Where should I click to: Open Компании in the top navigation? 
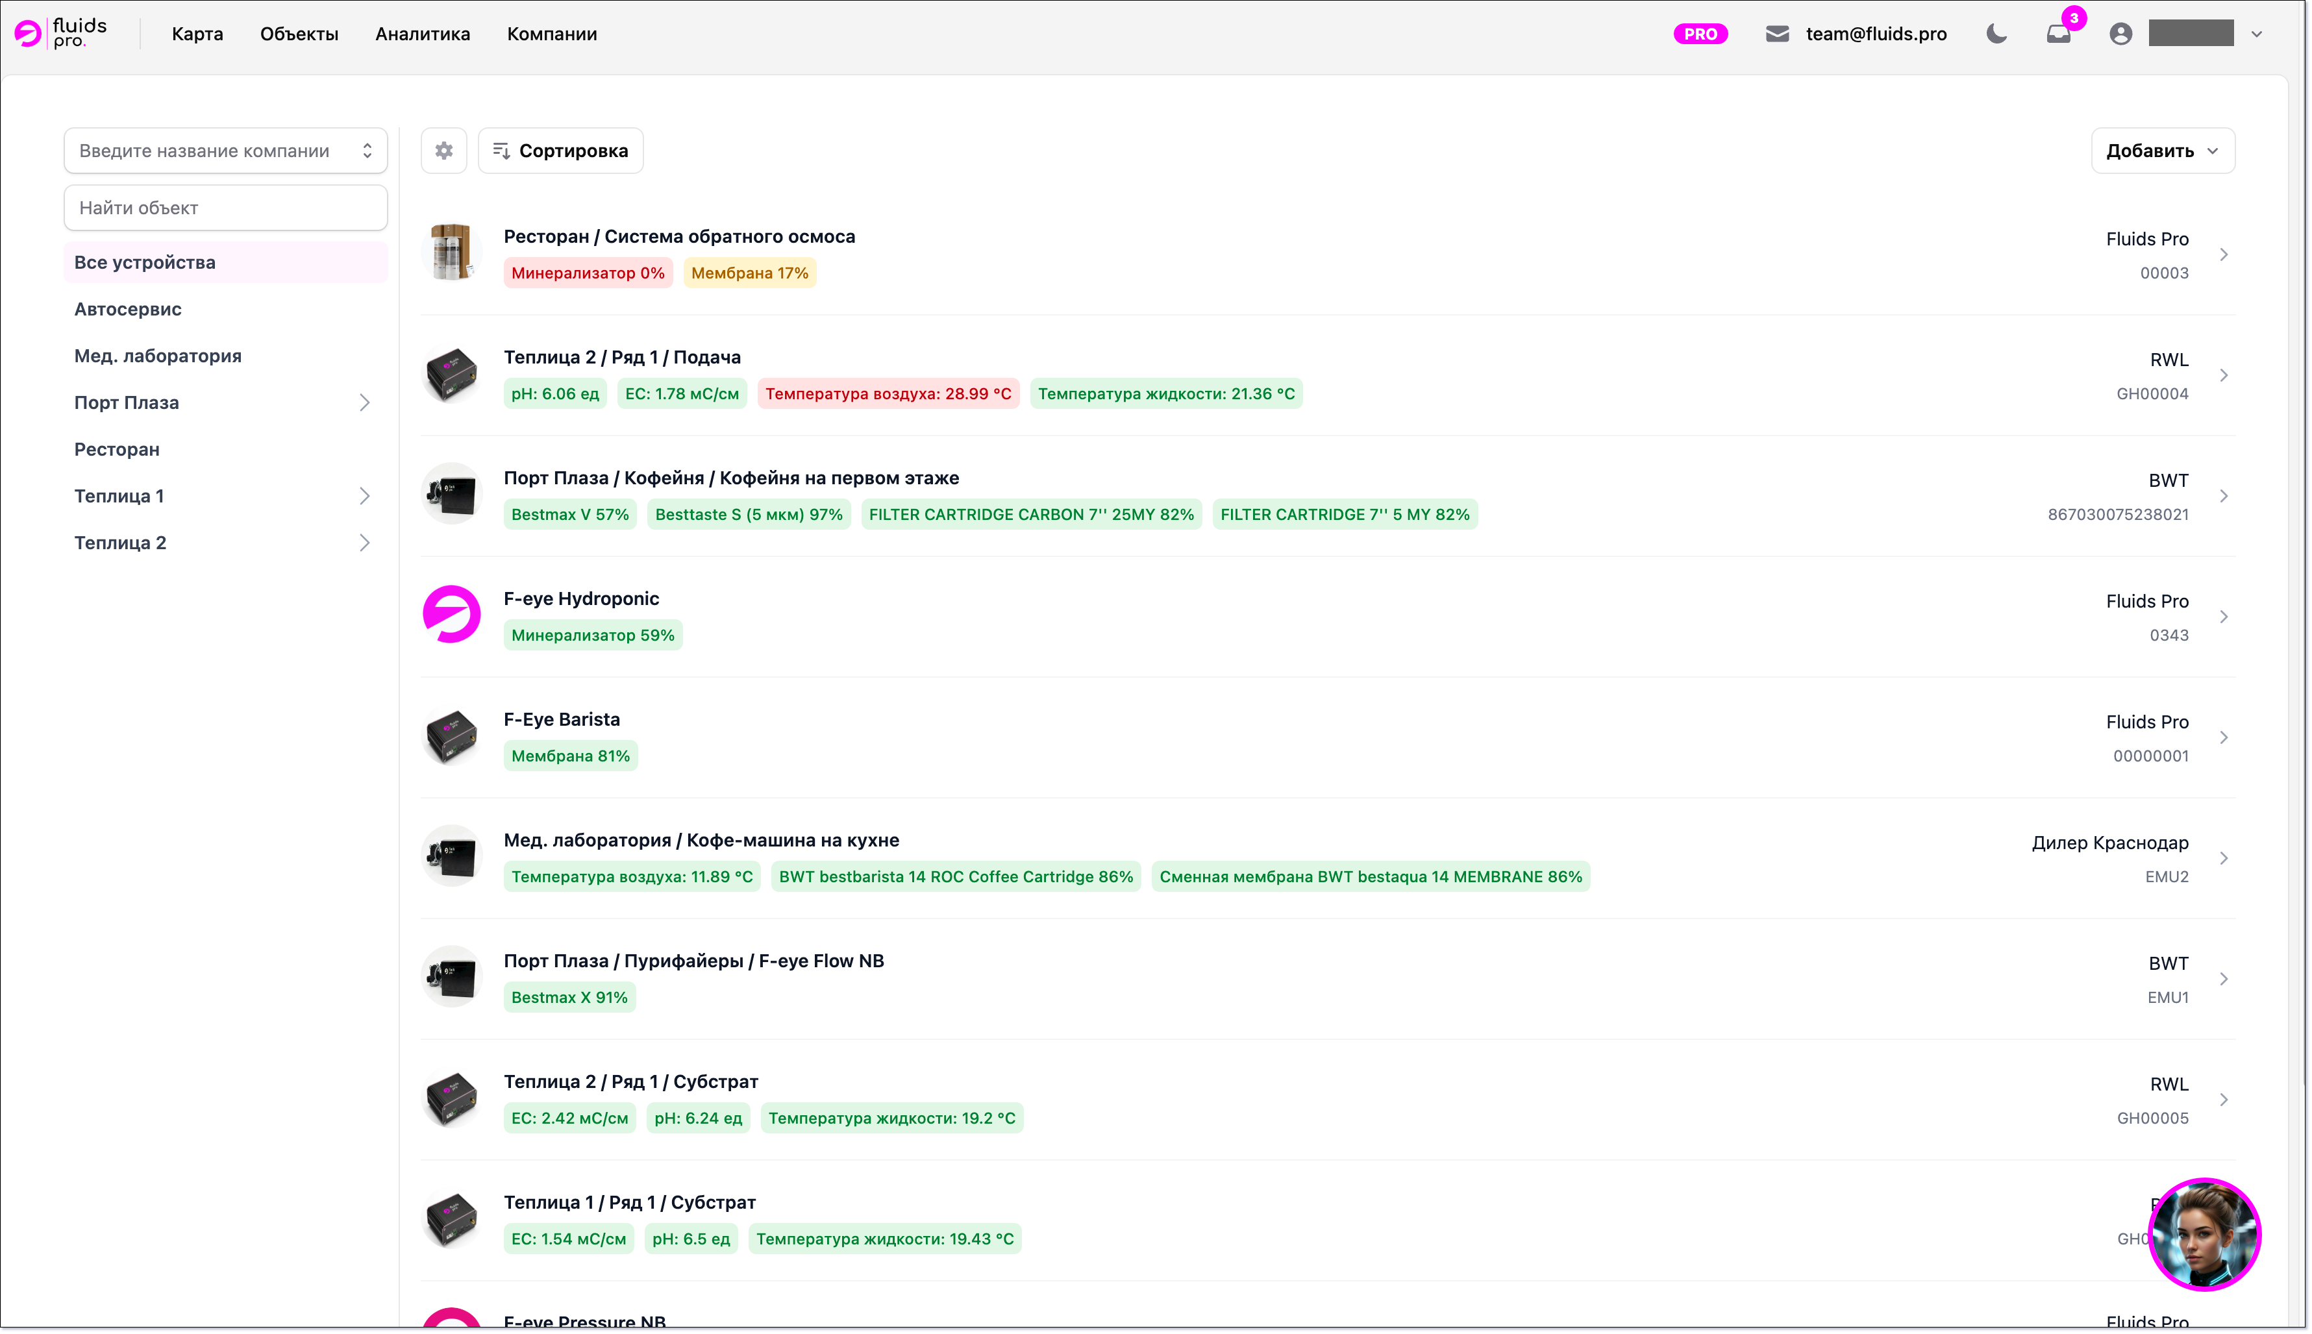552,34
